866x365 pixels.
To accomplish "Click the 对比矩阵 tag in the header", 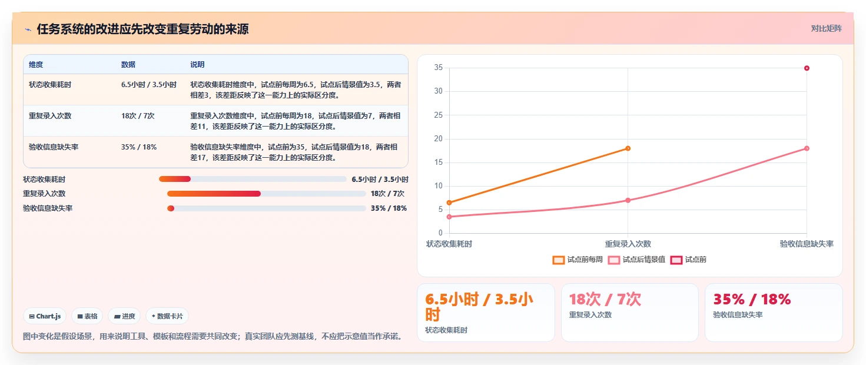I will [x=826, y=28].
